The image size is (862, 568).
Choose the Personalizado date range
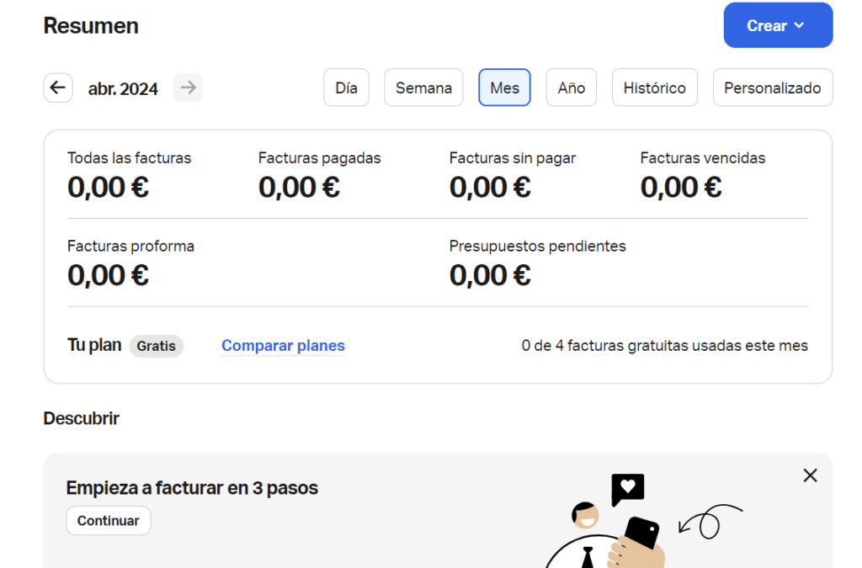point(772,88)
